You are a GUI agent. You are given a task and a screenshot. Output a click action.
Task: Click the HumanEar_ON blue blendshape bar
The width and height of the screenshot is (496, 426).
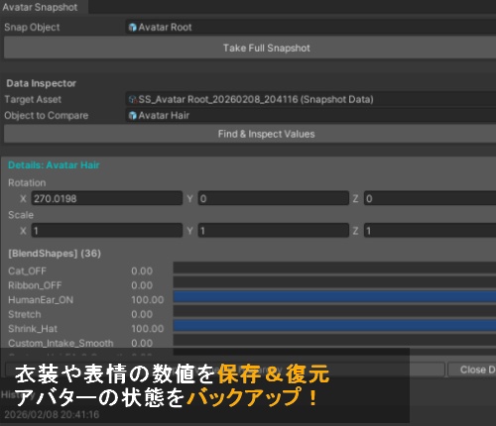[334, 296]
